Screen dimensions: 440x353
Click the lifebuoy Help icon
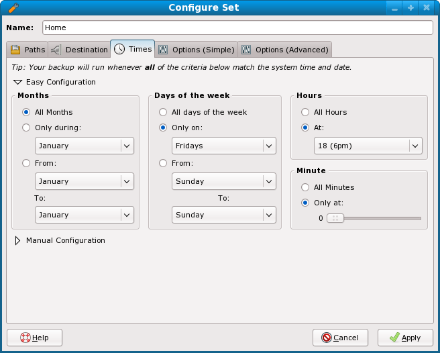tap(25, 338)
